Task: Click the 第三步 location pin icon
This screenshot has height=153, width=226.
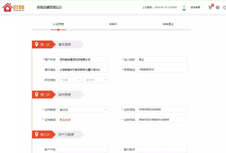Action: click(36, 135)
